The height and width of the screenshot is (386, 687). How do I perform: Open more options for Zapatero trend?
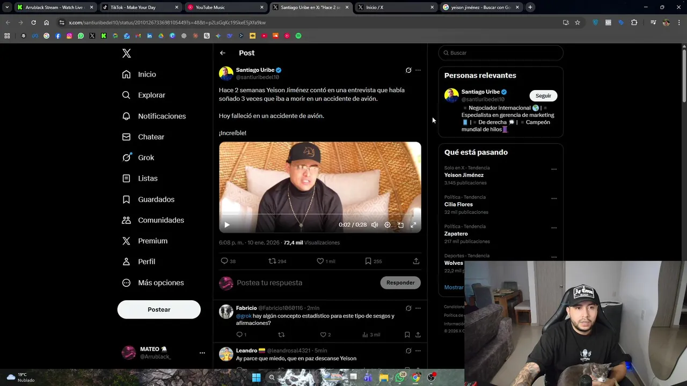(x=554, y=228)
